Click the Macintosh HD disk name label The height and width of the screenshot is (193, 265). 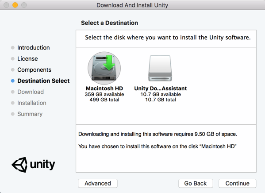pos(104,89)
